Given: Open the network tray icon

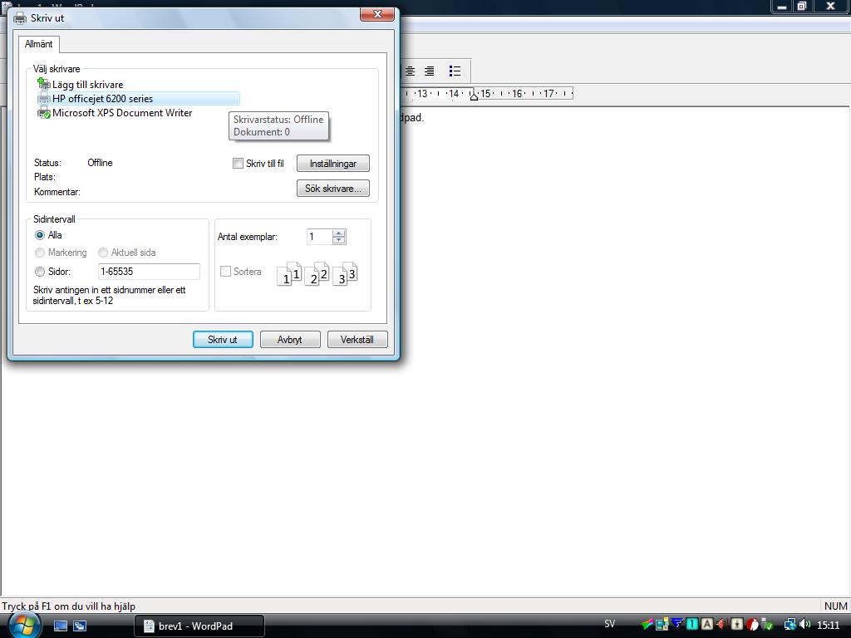Looking at the screenshot, I should click(790, 625).
